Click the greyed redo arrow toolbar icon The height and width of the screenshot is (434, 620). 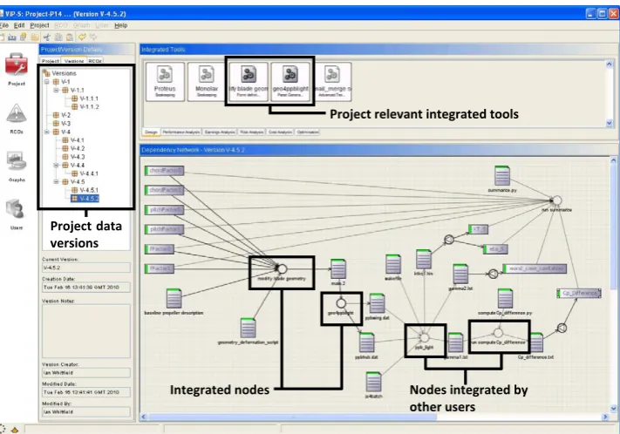[x=93, y=37]
